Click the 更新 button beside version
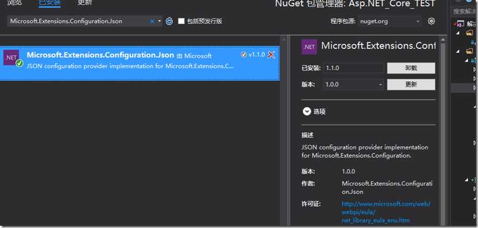Screen dimensions: 478x228 coord(411,84)
